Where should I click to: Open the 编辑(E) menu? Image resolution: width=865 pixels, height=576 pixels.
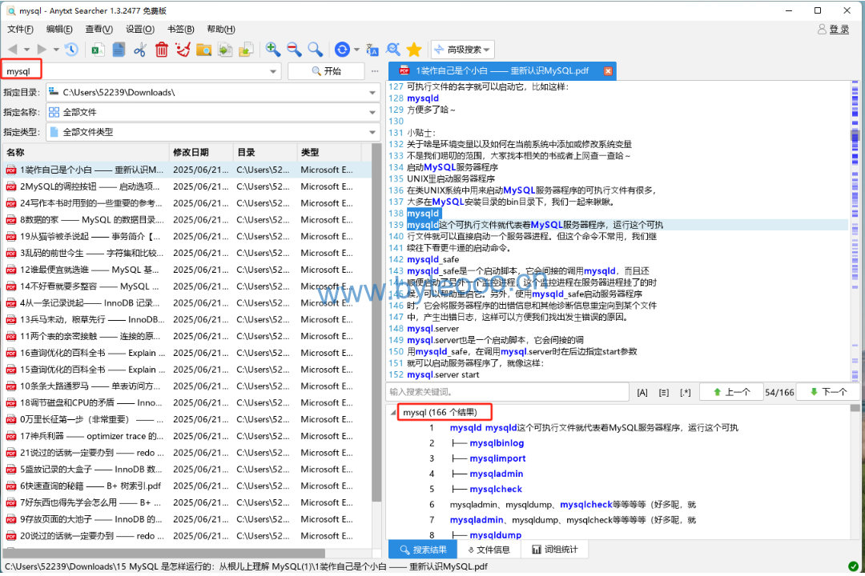click(x=59, y=30)
